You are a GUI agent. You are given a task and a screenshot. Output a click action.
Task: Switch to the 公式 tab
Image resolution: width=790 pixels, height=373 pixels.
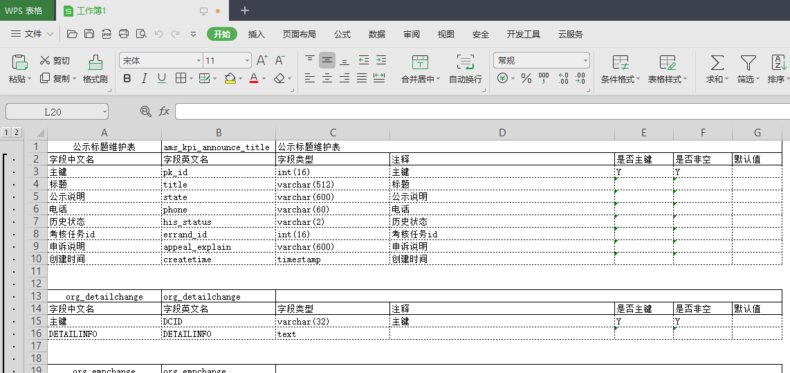pos(342,35)
